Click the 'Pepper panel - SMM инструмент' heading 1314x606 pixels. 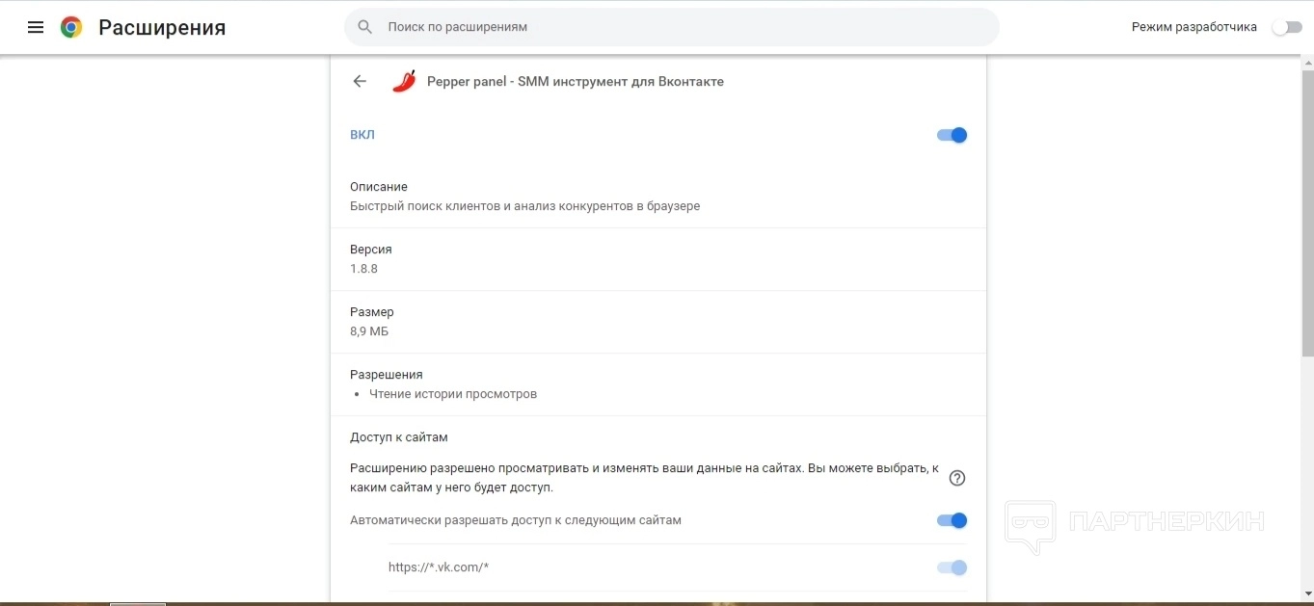pos(576,82)
